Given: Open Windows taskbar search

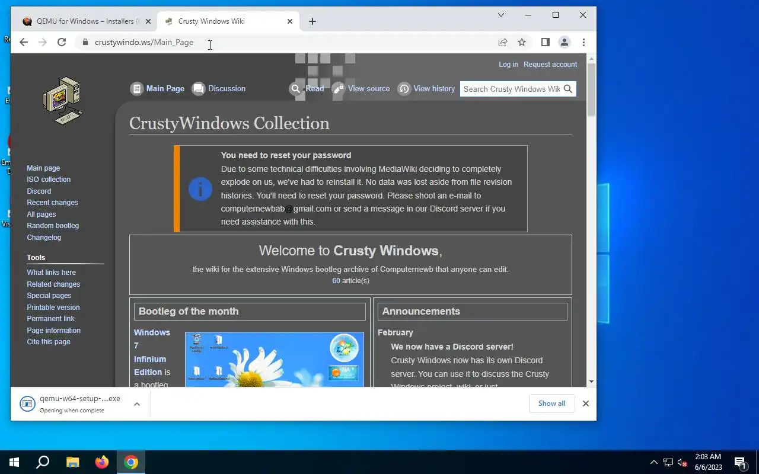Looking at the screenshot, I should pos(43,462).
